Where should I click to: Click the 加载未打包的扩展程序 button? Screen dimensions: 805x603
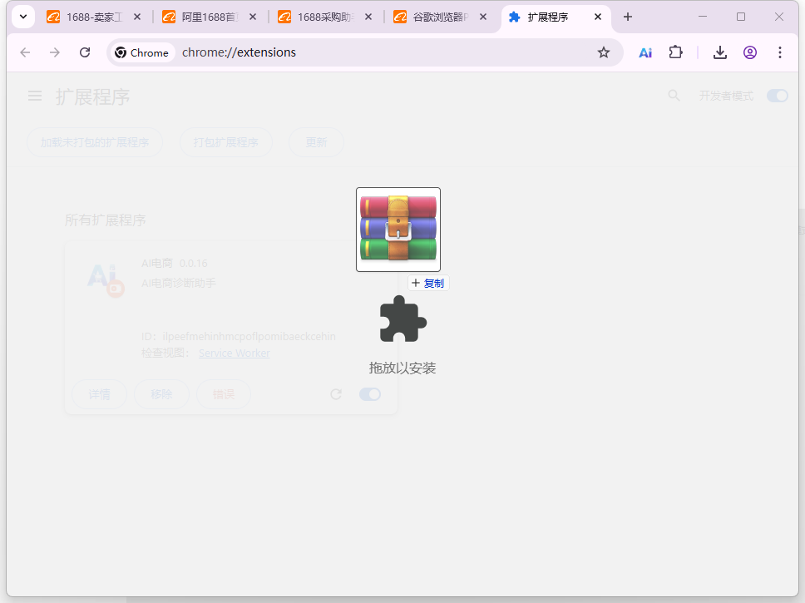[x=95, y=141]
